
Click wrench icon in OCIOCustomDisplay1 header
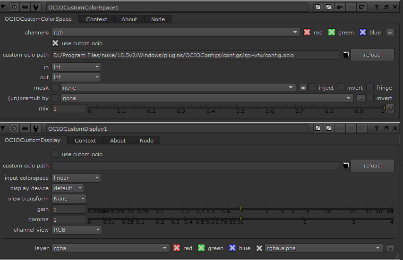pyautogui.click(x=35, y=128)
